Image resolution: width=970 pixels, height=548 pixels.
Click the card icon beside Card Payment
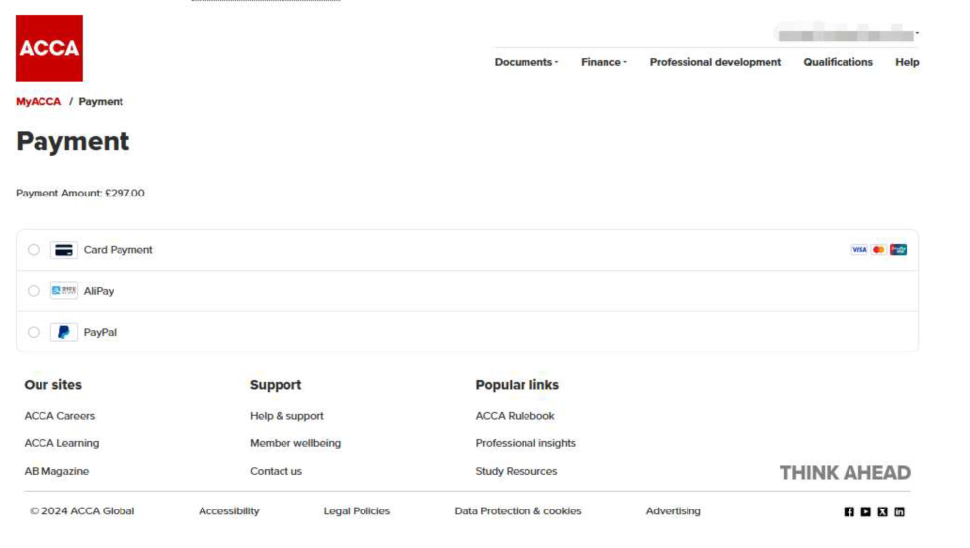click(64, 250)
